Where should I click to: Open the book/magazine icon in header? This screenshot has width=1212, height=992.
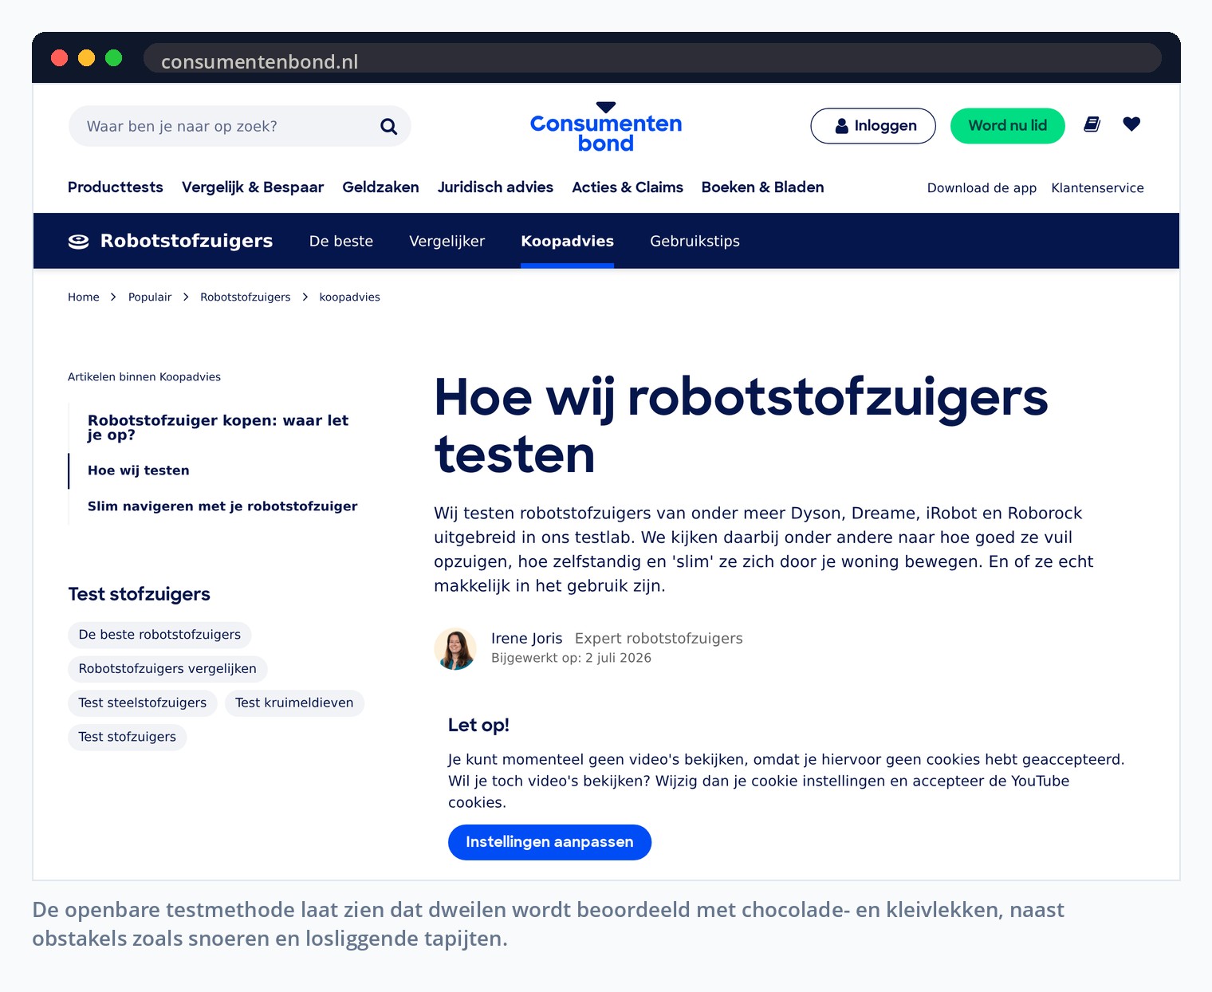(x=1092, y=124)
